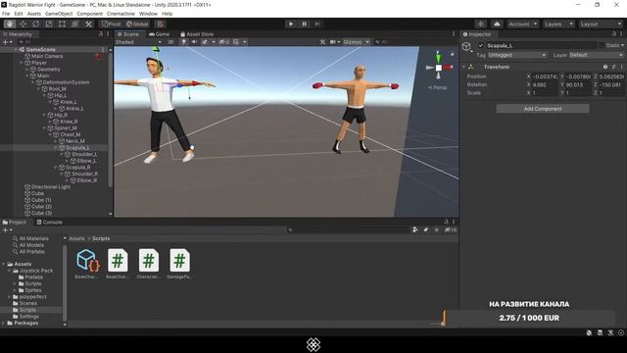The width and height of the screenshot is (627, 353).
Task: Lock the scene gizmo rotation
Action: click(x=453, y=53)
